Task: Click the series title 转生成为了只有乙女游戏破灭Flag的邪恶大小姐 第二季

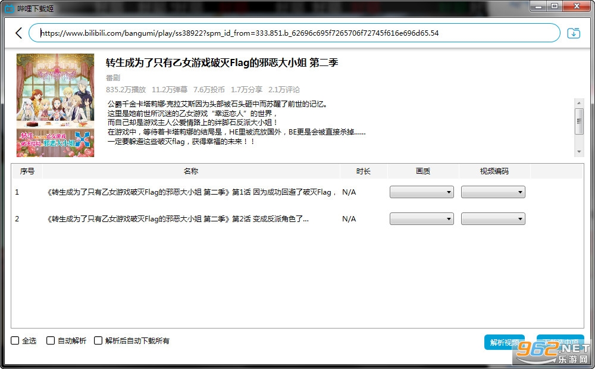Action: click(x=222, y=62)
